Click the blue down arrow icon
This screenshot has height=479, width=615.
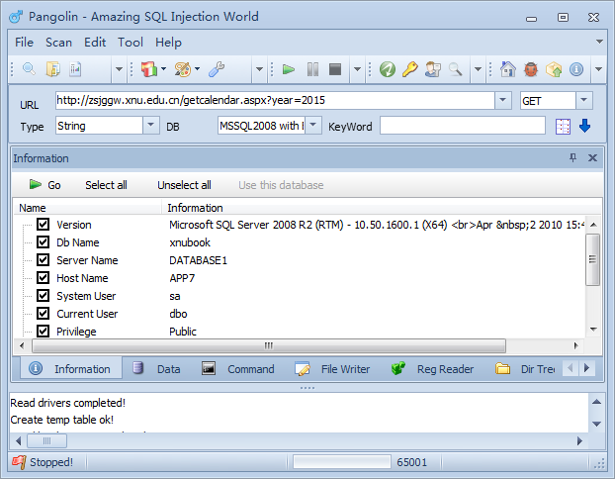[584, 126]
